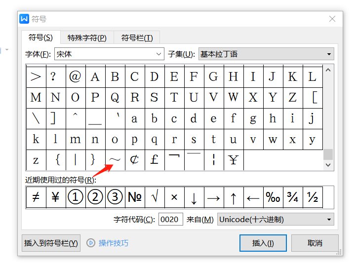This screenshot has width=356, height=266.
Task: Select the @ symbol cell
Action: [76, 76]
